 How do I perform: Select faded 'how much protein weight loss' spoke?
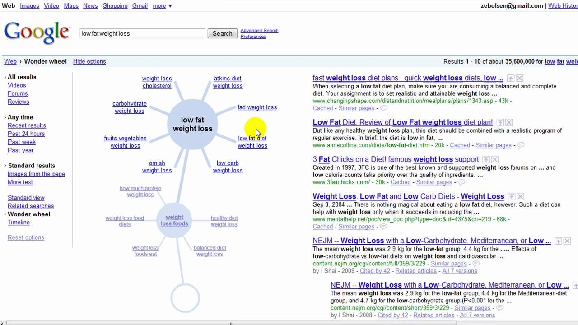pyautogui.click(x=140, y=192)
